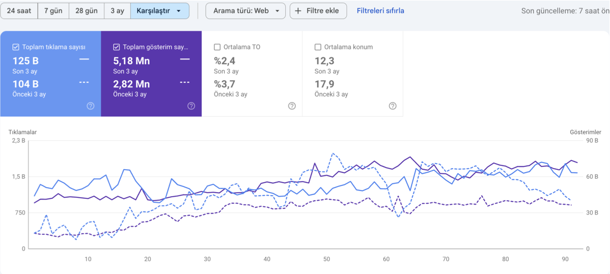Click Filtreleri sıfırla link

click(x=380, y=11)
